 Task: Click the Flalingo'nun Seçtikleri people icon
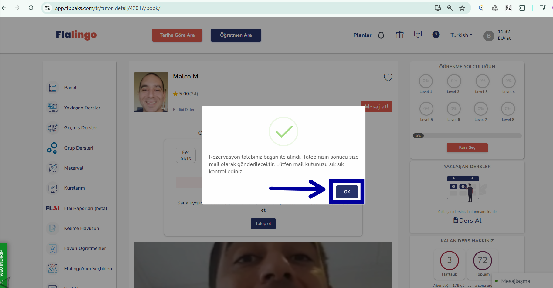point(53,269)
